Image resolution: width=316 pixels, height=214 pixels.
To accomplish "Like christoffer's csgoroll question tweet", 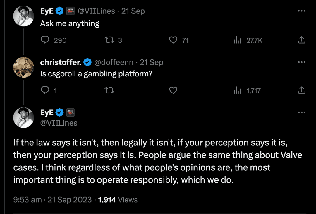I will pyautogui.click(x=174, y=91).
